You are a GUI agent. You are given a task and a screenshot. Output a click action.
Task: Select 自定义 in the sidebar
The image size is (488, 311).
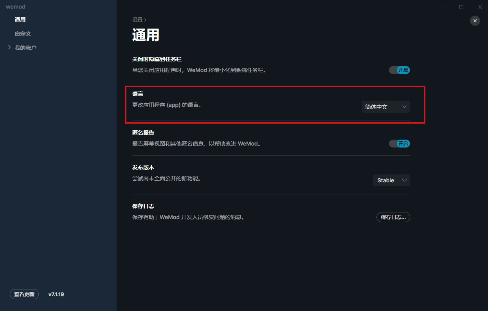click(23, 34)
